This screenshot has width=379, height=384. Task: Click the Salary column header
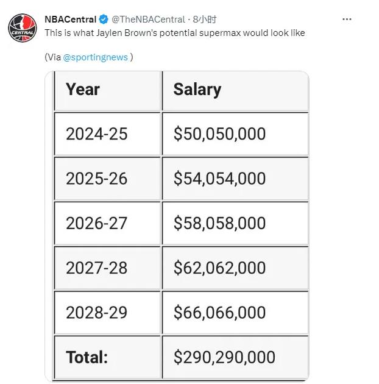235,91
